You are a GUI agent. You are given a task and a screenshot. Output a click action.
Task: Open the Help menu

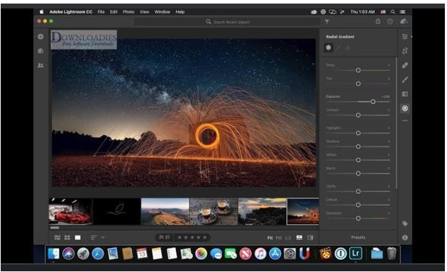[180, 11]
